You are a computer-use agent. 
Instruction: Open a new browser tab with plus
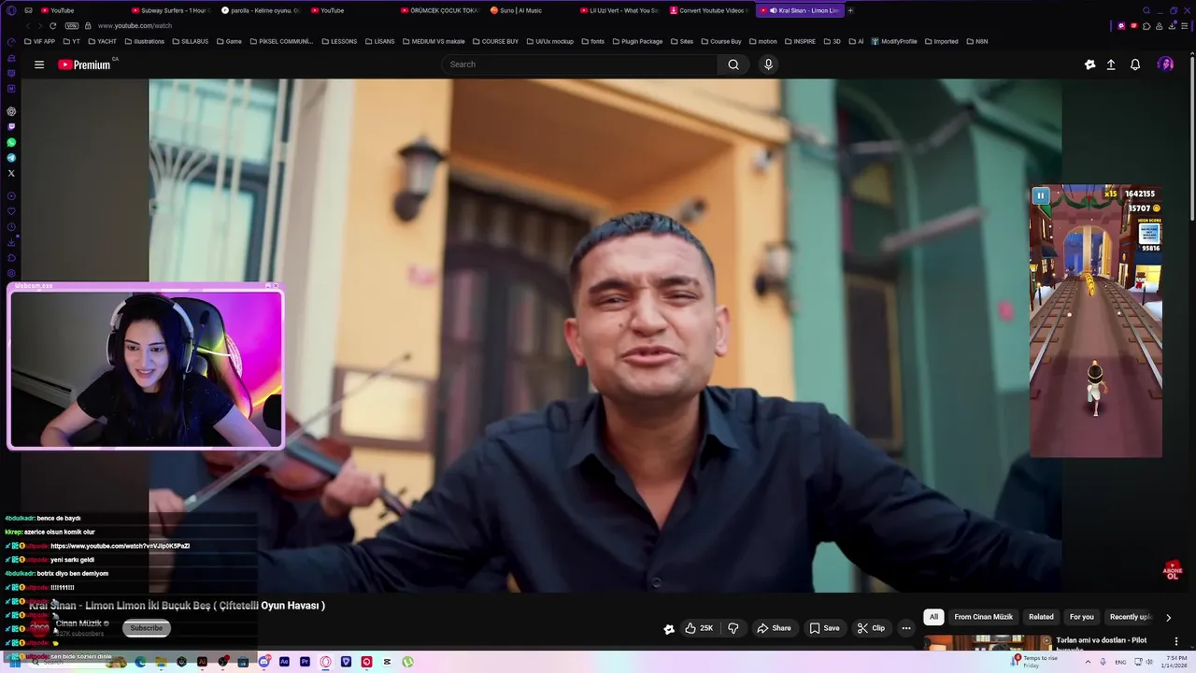pos(850,10)
